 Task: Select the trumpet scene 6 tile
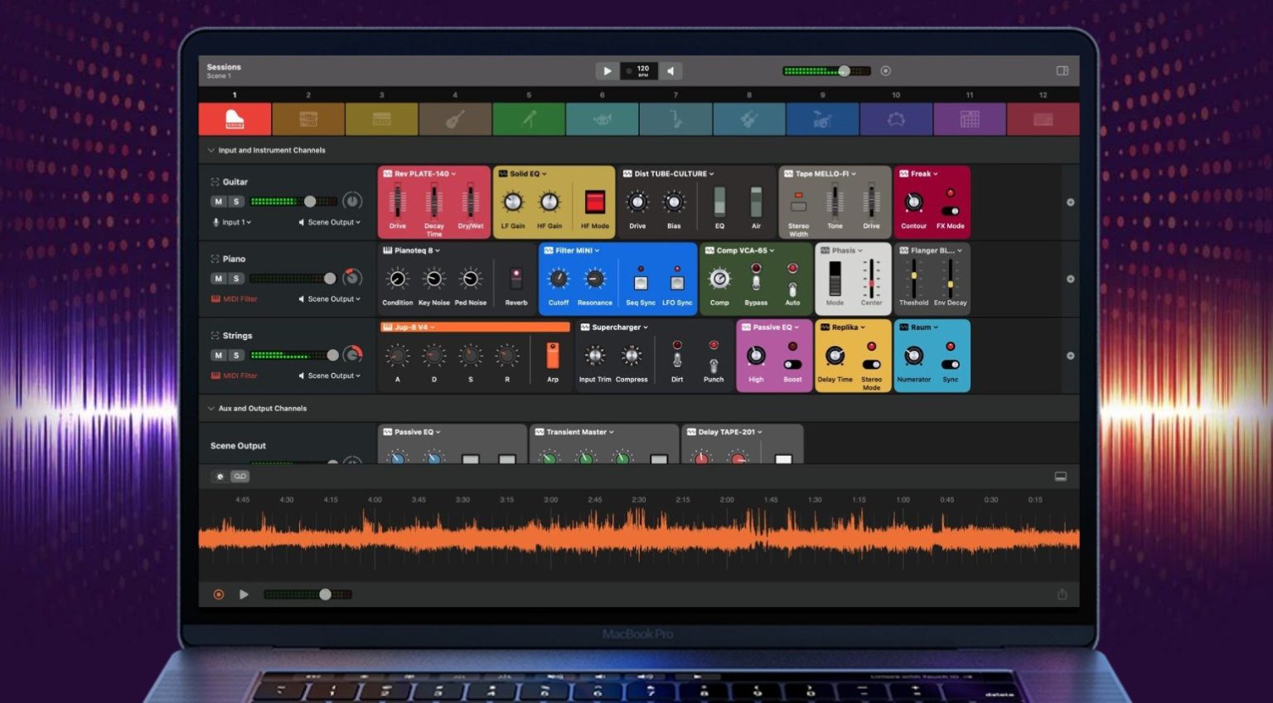click(602, 119)
